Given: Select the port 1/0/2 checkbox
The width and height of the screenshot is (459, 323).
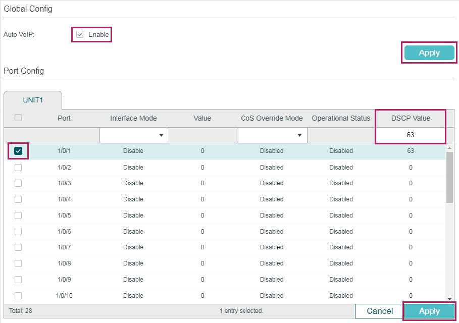Looking at the screenshot, I should pos(18,168).
